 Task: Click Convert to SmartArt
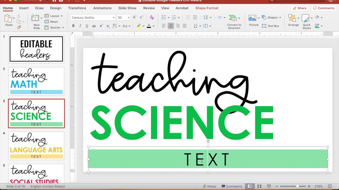click(x=234, y=22)
